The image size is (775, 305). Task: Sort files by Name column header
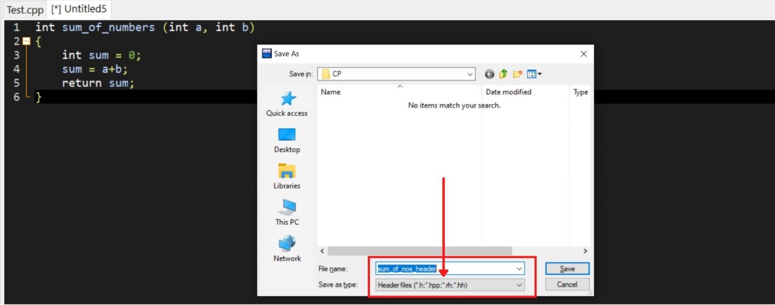point(399,92)
